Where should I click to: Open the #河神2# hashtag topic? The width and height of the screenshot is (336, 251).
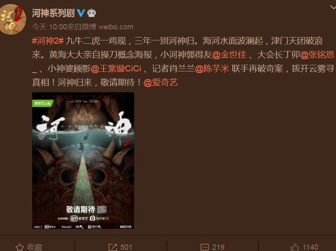(48, 41)
